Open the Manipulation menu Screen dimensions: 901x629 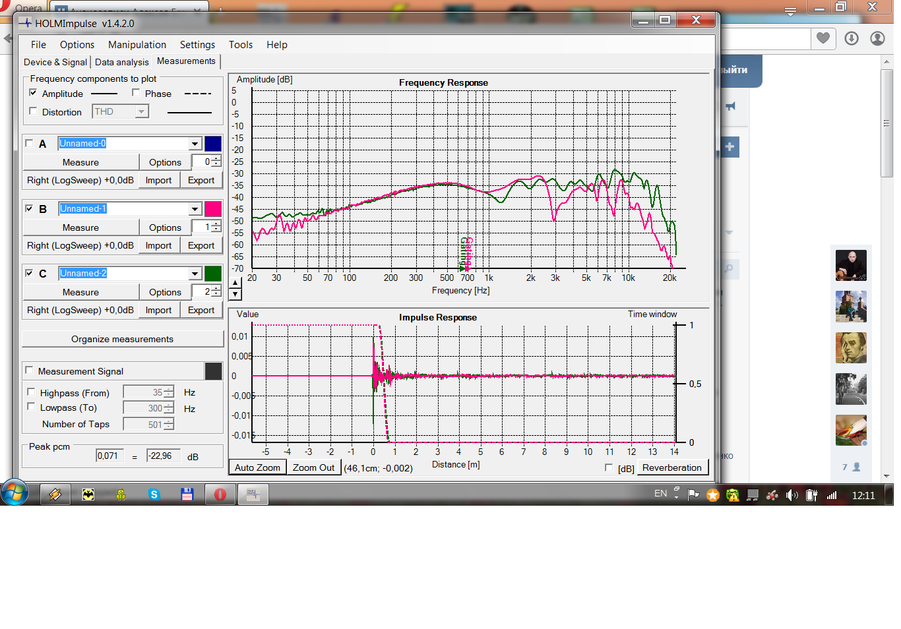137,45
